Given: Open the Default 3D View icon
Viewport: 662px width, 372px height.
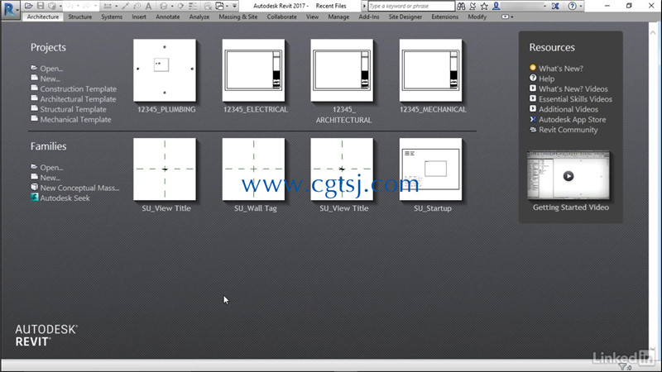Looking at the screenshot, I should [x=163, y=6].
